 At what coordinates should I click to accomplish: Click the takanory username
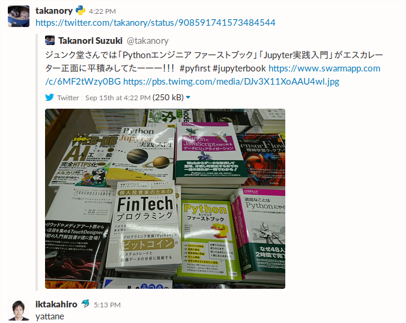tap(54, 11)
